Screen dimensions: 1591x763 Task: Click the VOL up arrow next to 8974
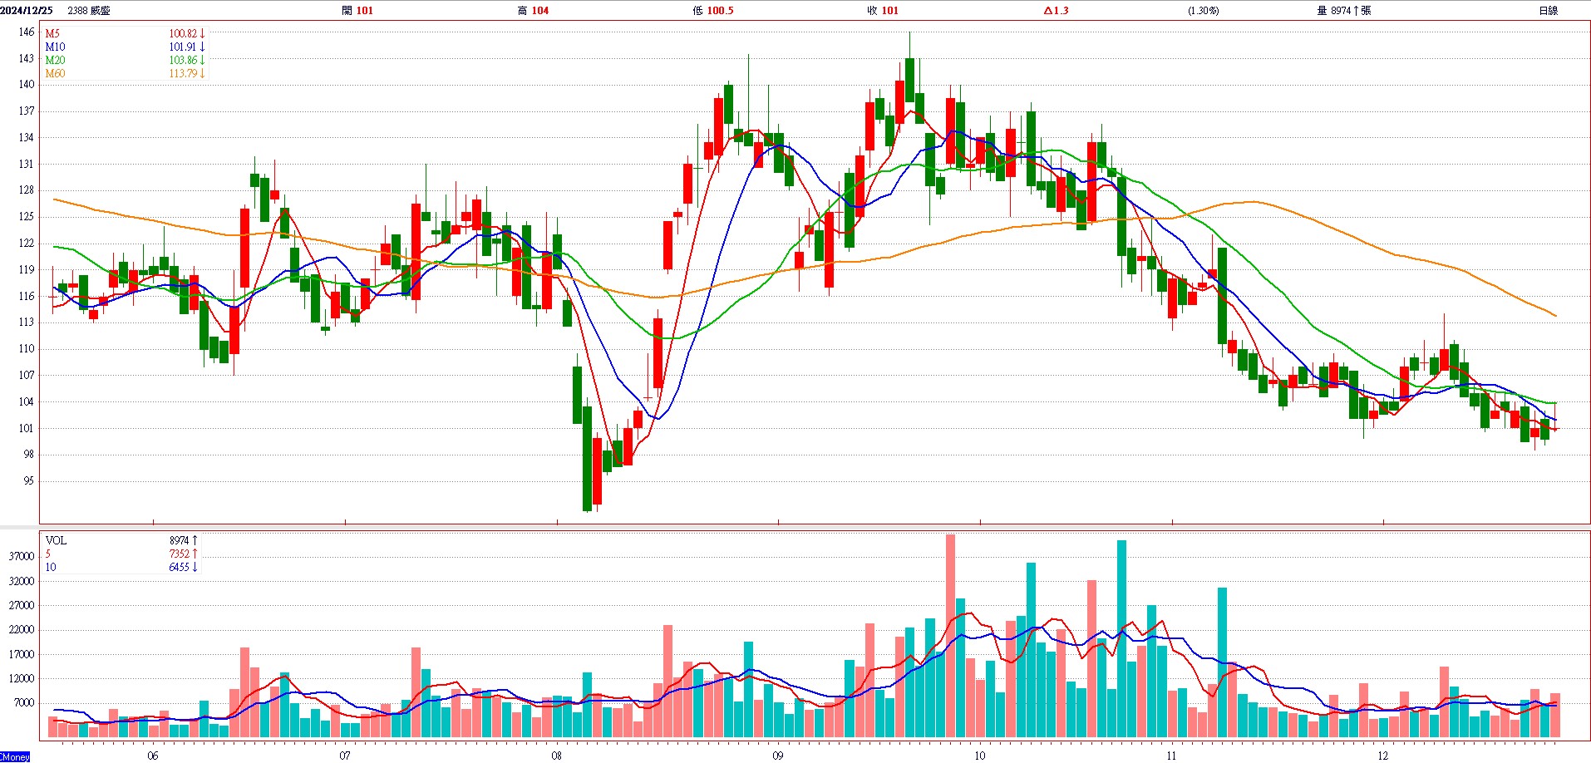click(x=195, y=540)
